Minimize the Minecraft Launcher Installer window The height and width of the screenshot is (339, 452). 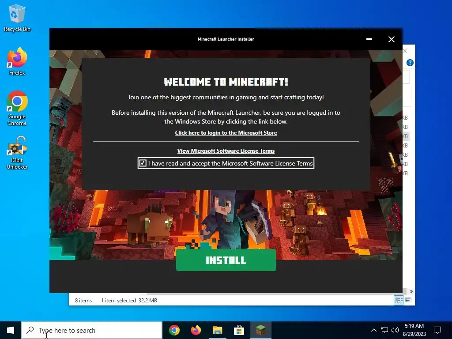pos(369,39)
